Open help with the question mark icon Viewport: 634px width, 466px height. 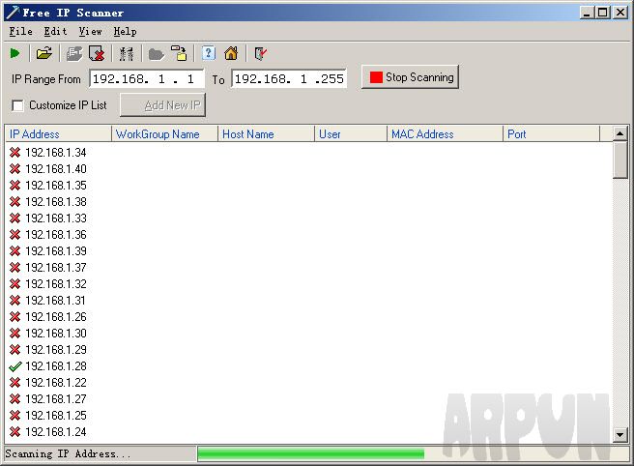(208, 53)
